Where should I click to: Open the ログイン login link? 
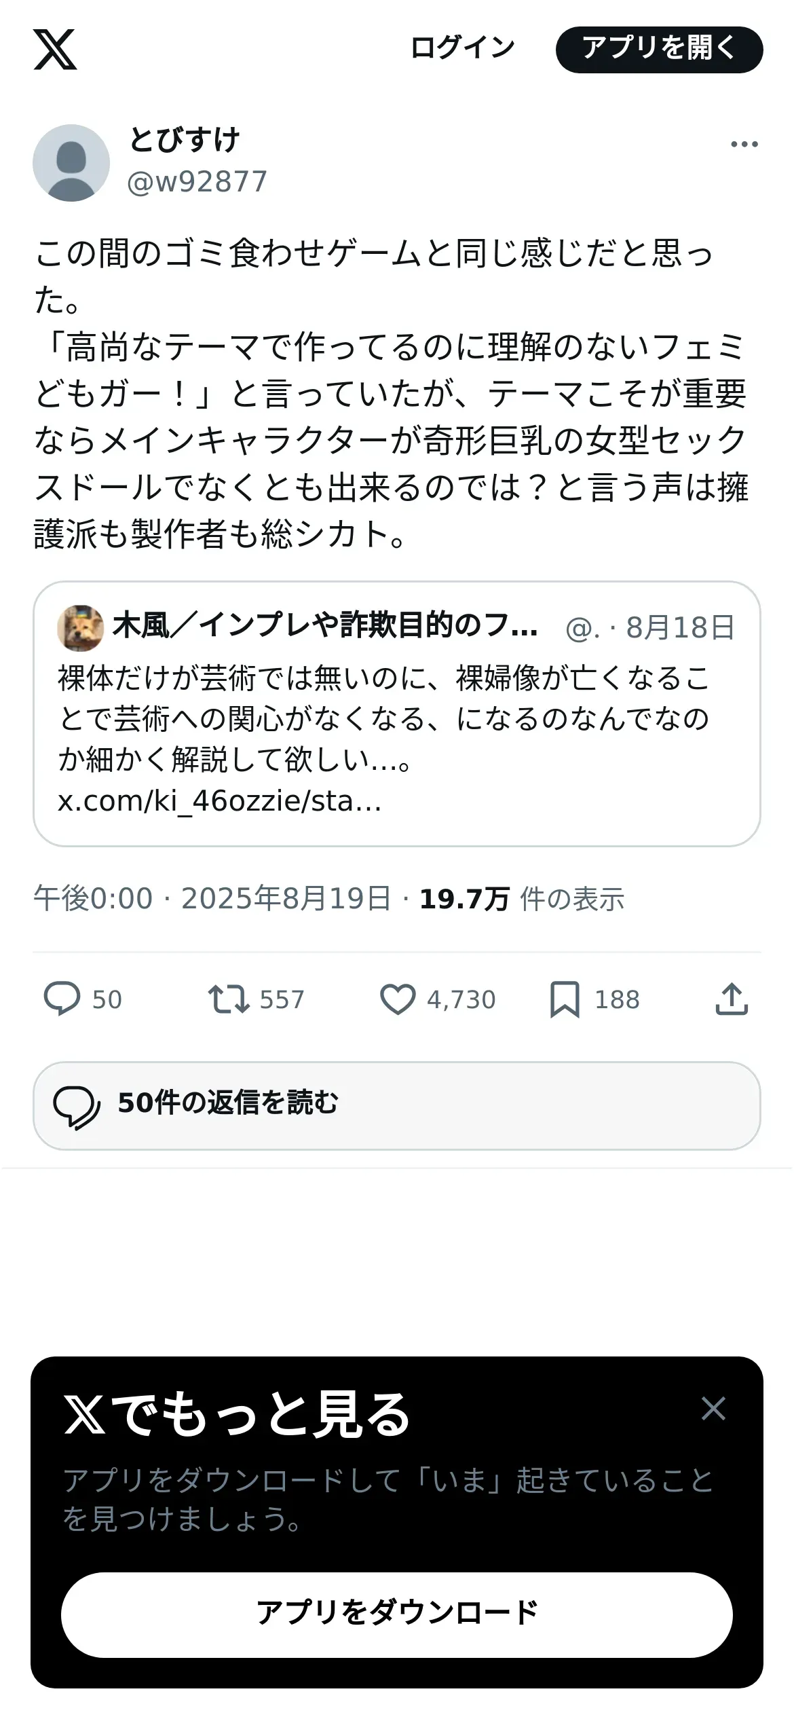click(462, 48)
